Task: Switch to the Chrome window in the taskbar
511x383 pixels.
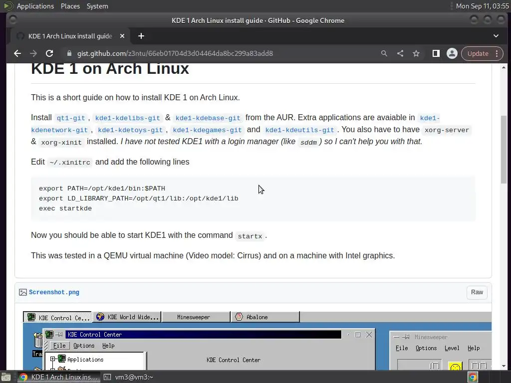Action: pos(59,377)
